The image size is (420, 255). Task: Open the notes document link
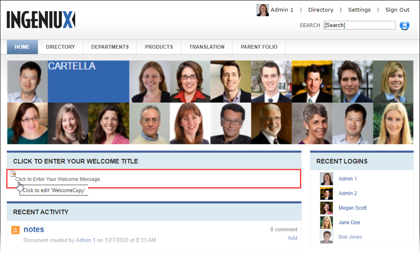[x=34, y=229]
